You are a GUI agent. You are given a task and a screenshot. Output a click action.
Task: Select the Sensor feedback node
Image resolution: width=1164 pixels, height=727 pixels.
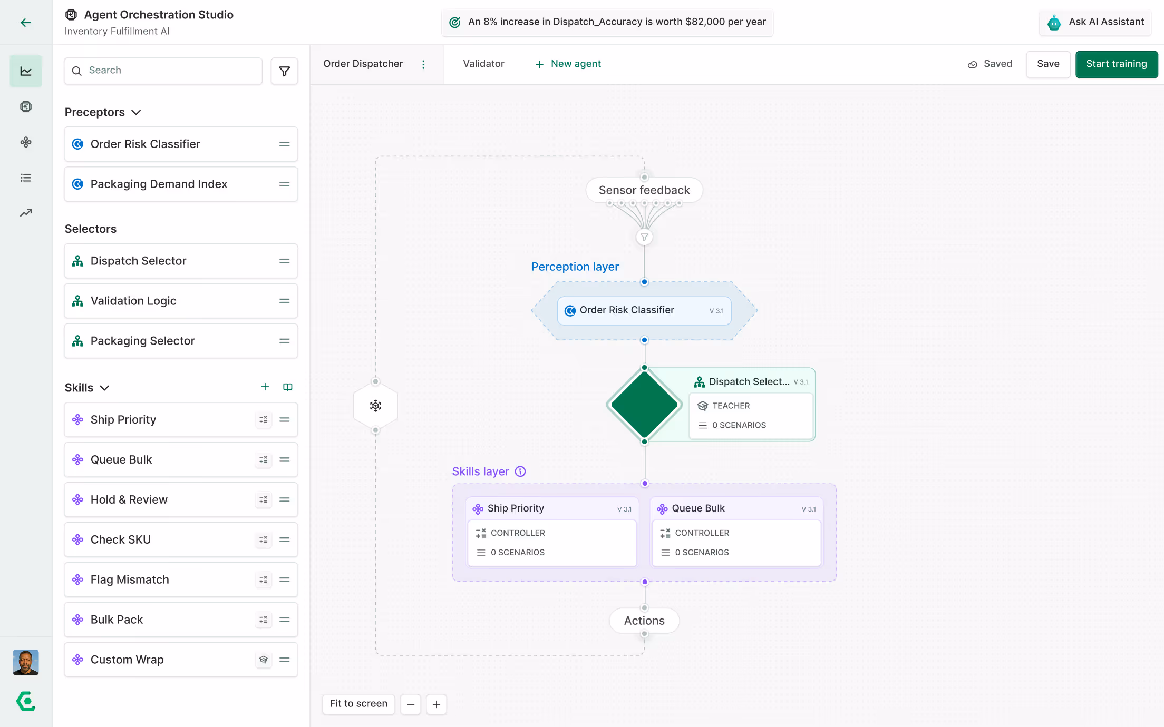click(x=644, y=190)
